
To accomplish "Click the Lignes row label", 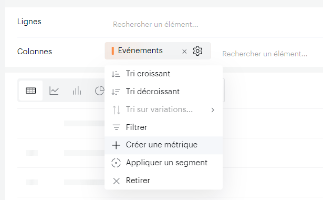I will click(x=29, y=22).
